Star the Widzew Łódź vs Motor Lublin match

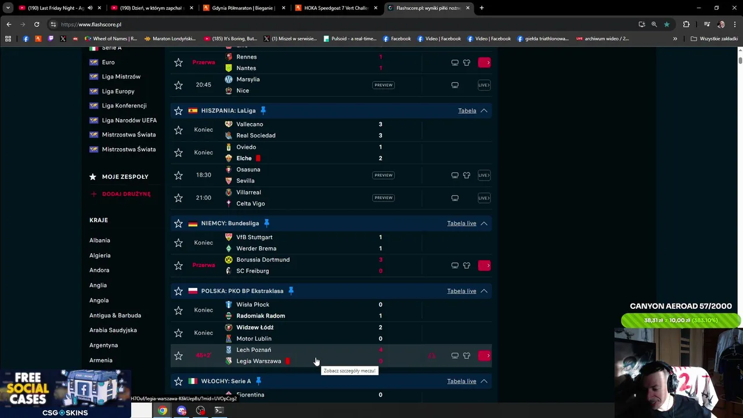[178, 333]
